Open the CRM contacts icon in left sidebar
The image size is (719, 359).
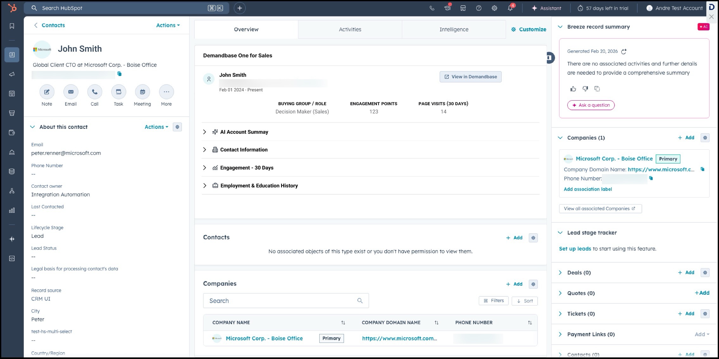click(x=12, y=55)
